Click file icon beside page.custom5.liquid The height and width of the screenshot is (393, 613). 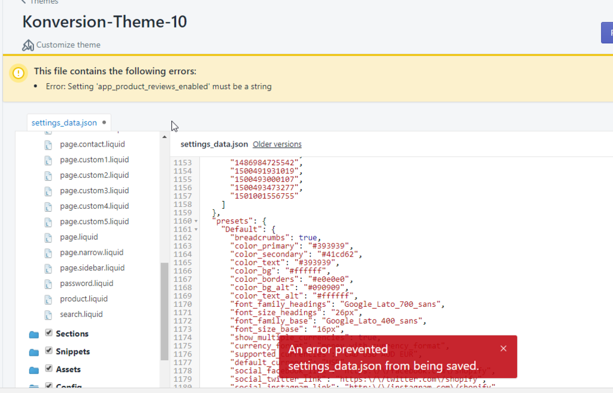(48, 223)
